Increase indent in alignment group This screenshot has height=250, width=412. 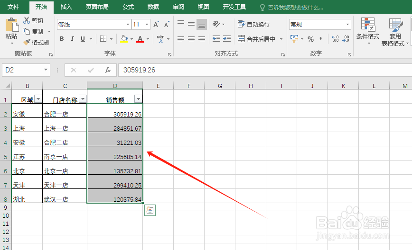tap(227, 39)
